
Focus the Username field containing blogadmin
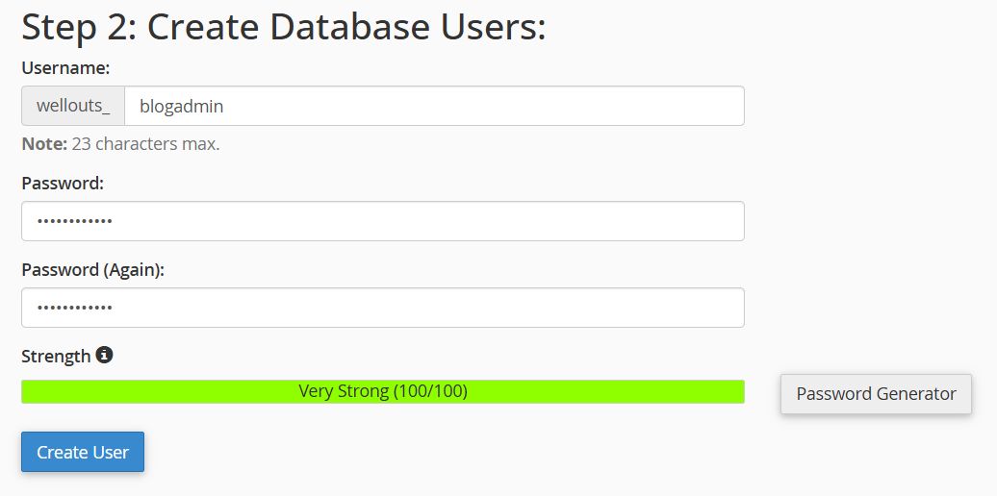[x=434, y=106]
